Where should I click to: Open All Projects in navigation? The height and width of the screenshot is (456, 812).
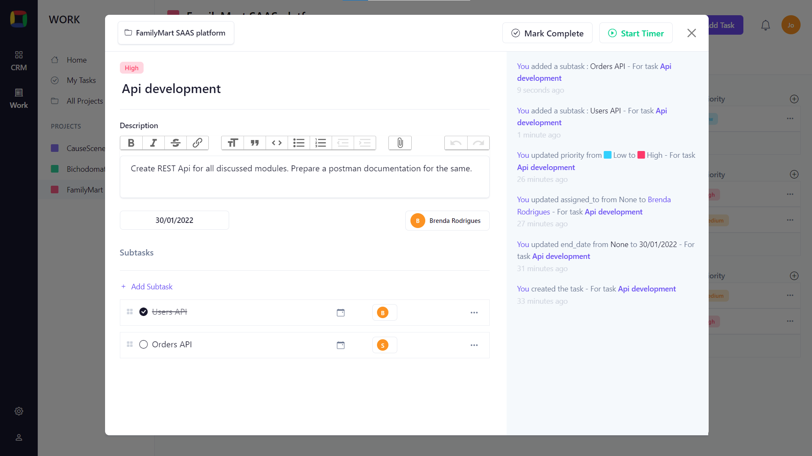click(x=77, y=101)
